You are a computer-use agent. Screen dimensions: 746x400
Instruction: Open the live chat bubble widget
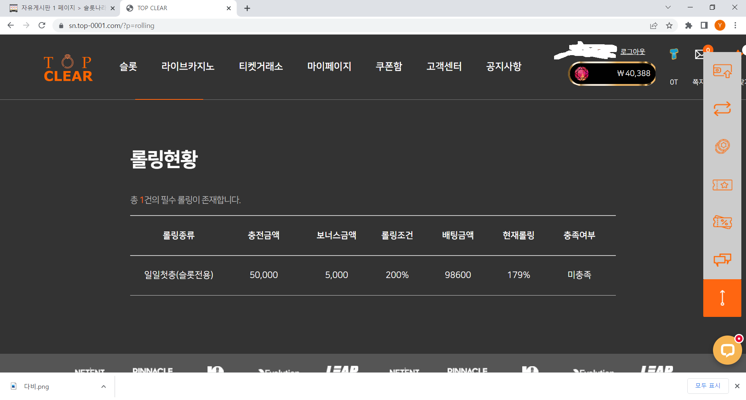coord(727,350)
